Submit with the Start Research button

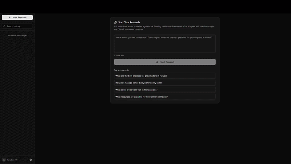point(165,62)
